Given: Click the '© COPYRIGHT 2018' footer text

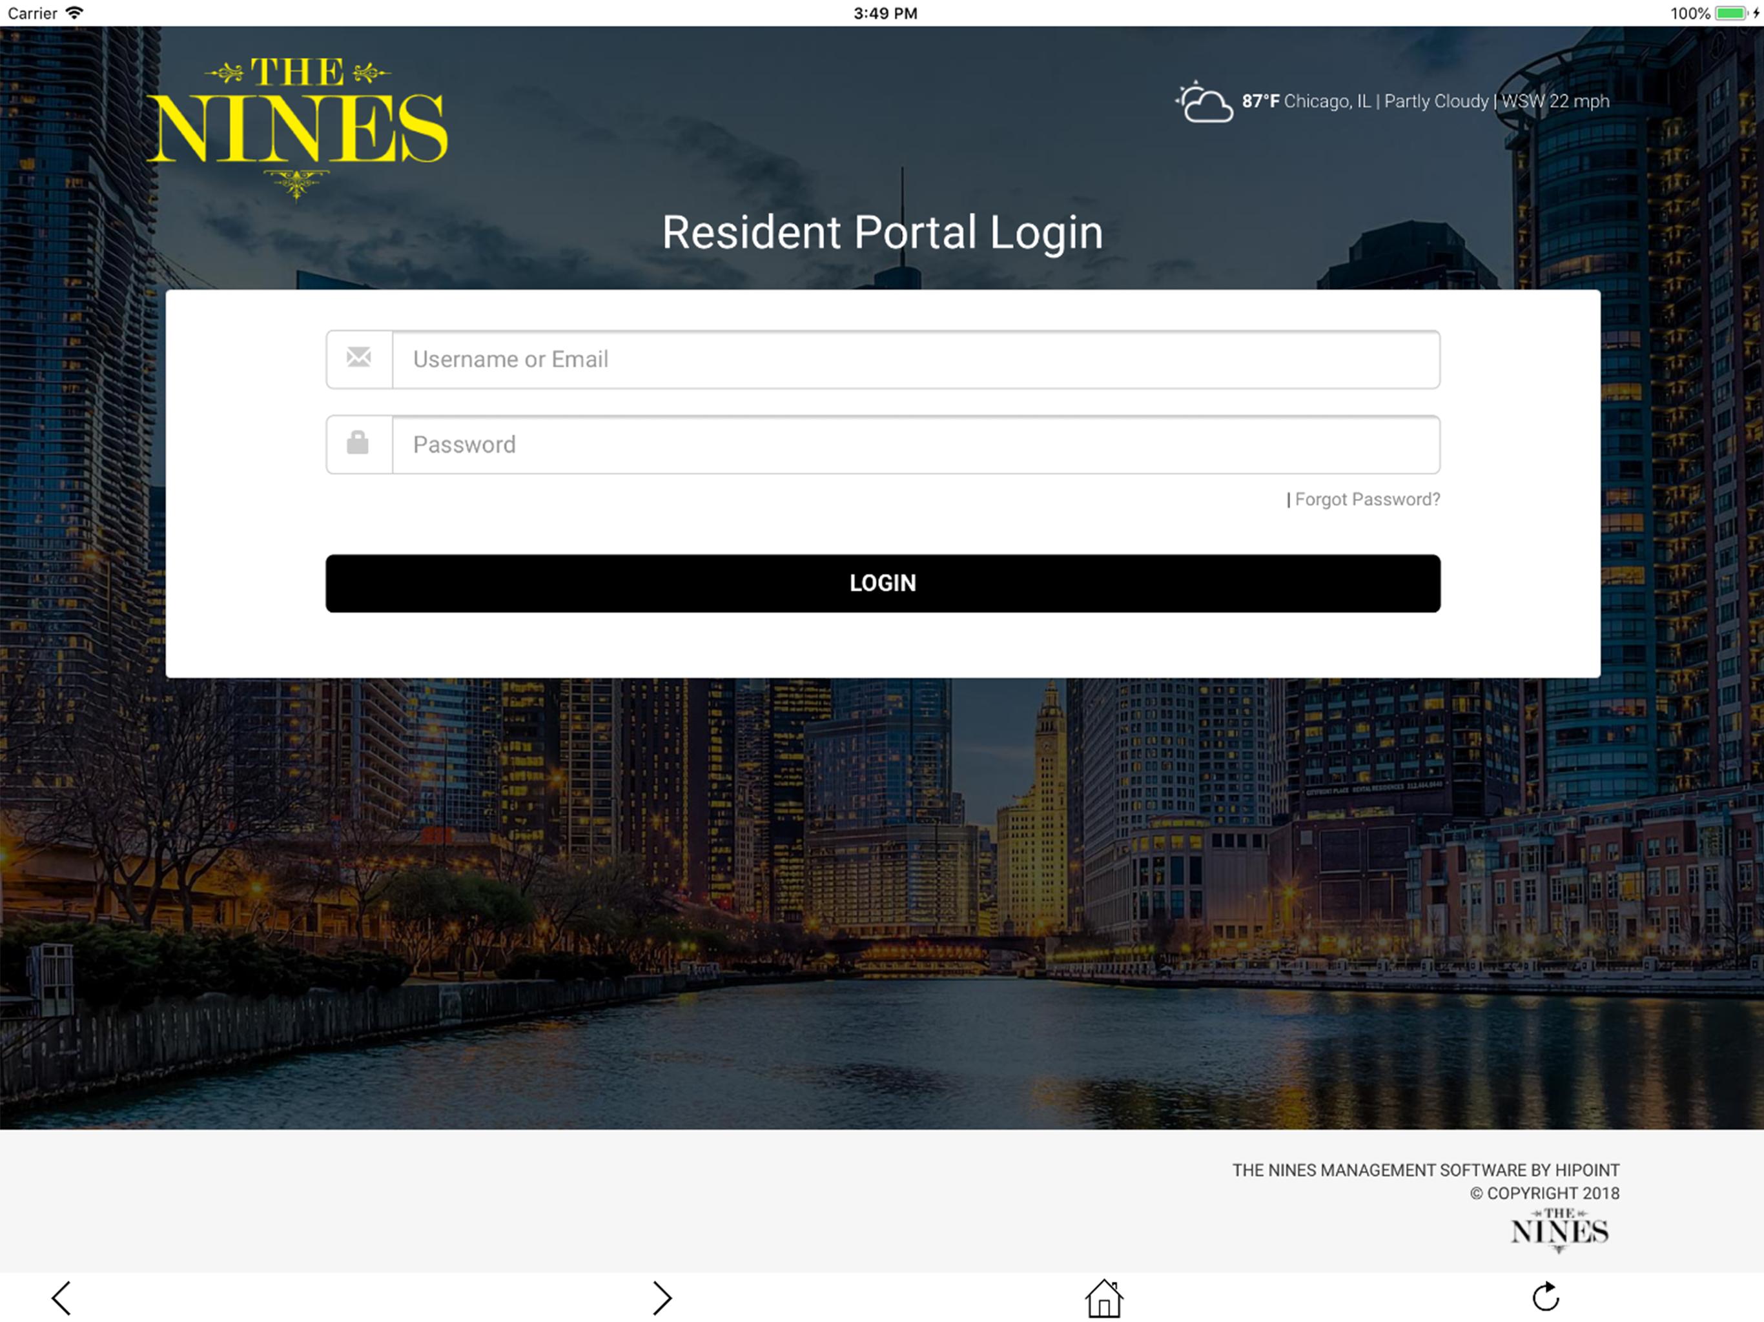Looking at the screenshot, I should click(1544, 1193).
